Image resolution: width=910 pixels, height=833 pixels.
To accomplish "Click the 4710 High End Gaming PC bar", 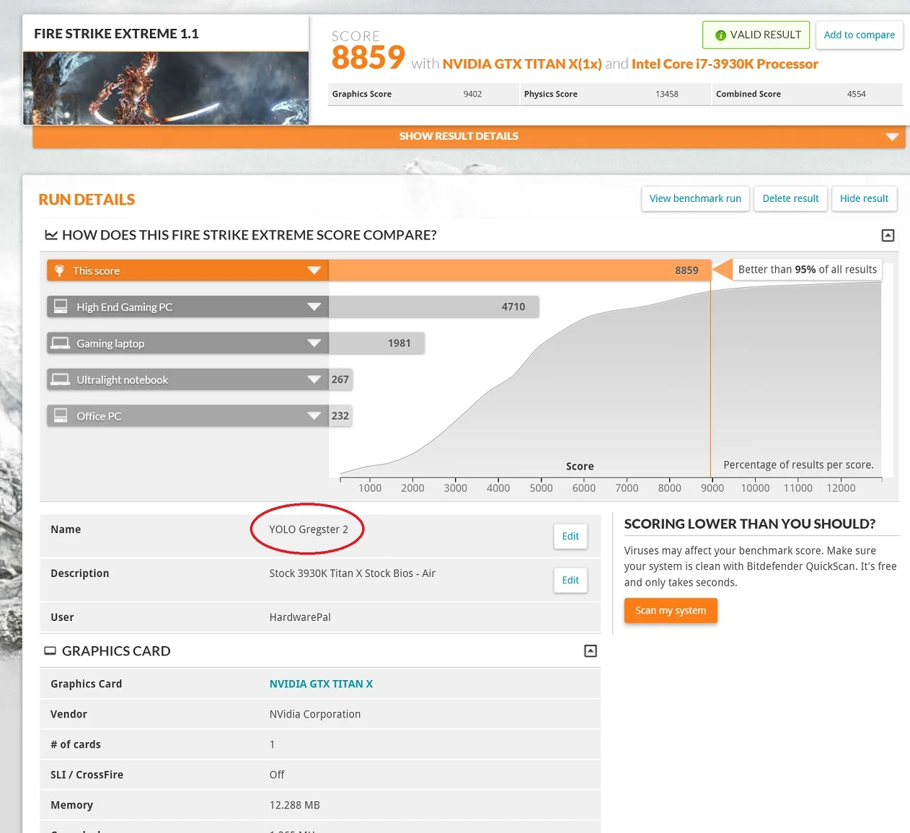I will (x=434, y=307).
